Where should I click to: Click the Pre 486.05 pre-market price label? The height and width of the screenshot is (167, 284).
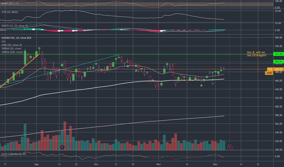tap(275, 69)
